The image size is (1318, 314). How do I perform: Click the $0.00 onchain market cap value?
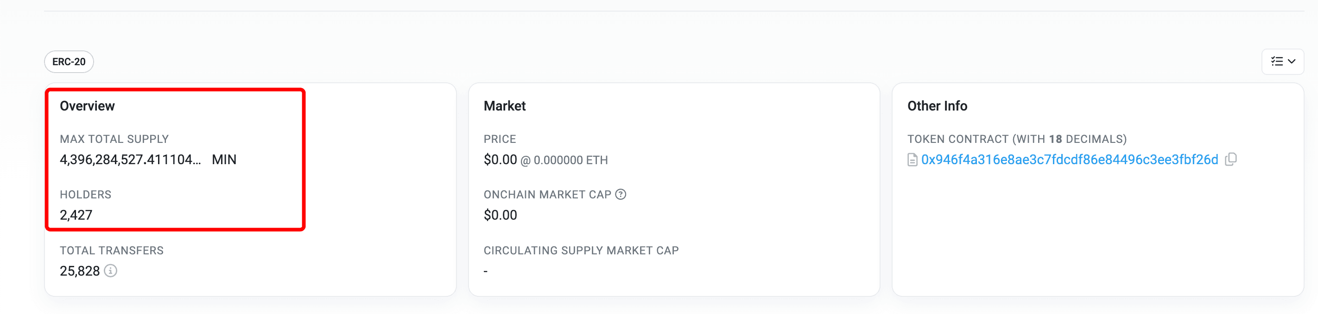(x=501, y=215)
